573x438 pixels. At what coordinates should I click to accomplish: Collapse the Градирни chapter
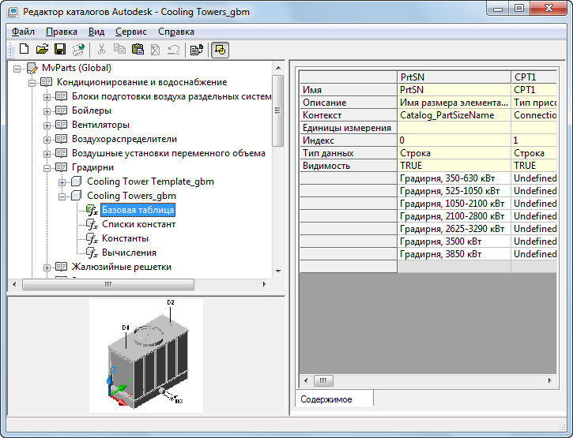click(47, 168)
